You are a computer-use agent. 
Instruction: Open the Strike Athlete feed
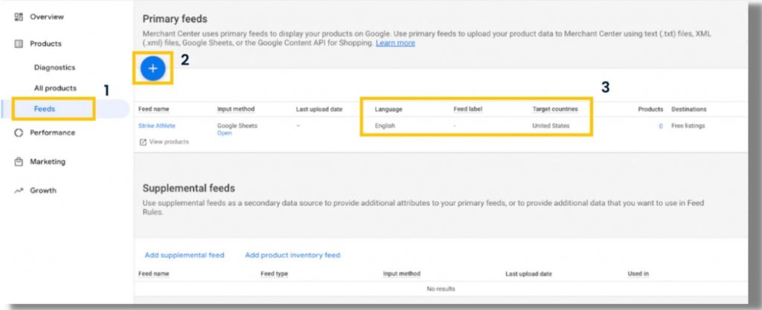click(156, 126)
